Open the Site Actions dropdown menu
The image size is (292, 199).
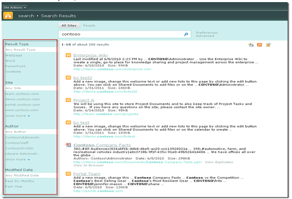click(x=15, y=7)
